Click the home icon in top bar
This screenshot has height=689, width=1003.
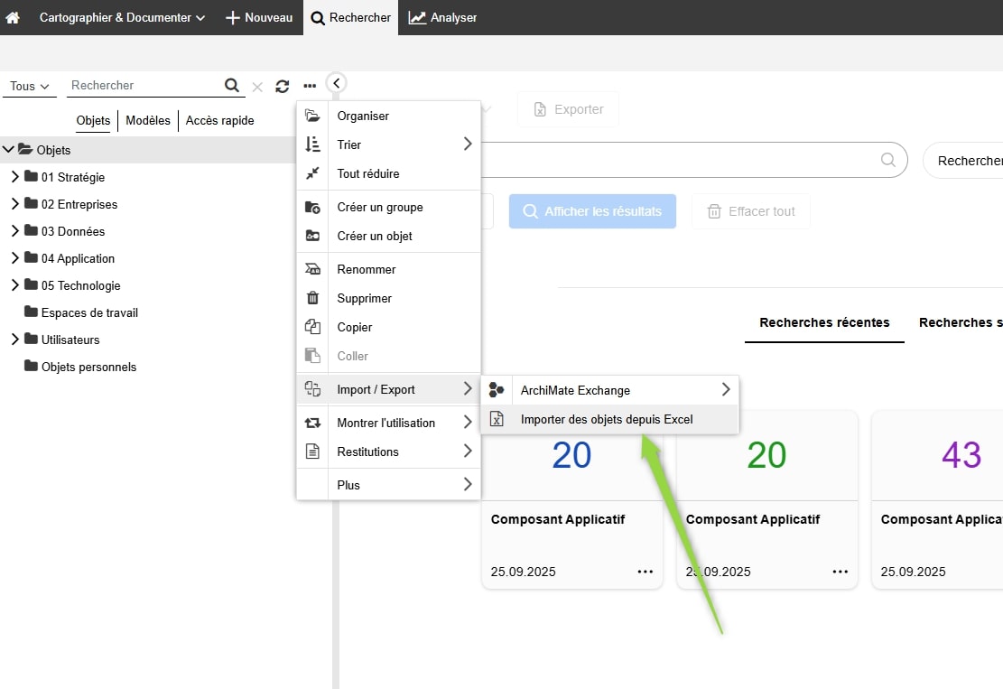[x=13, y=17]
